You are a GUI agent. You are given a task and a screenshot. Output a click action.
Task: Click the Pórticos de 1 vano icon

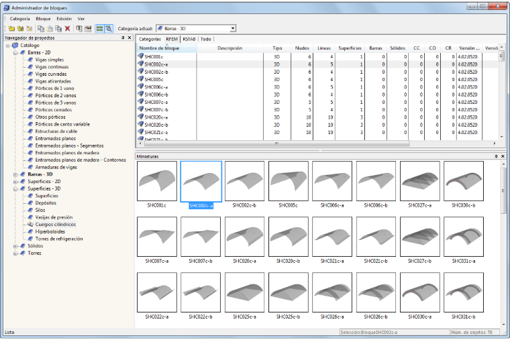pos(31,89)
